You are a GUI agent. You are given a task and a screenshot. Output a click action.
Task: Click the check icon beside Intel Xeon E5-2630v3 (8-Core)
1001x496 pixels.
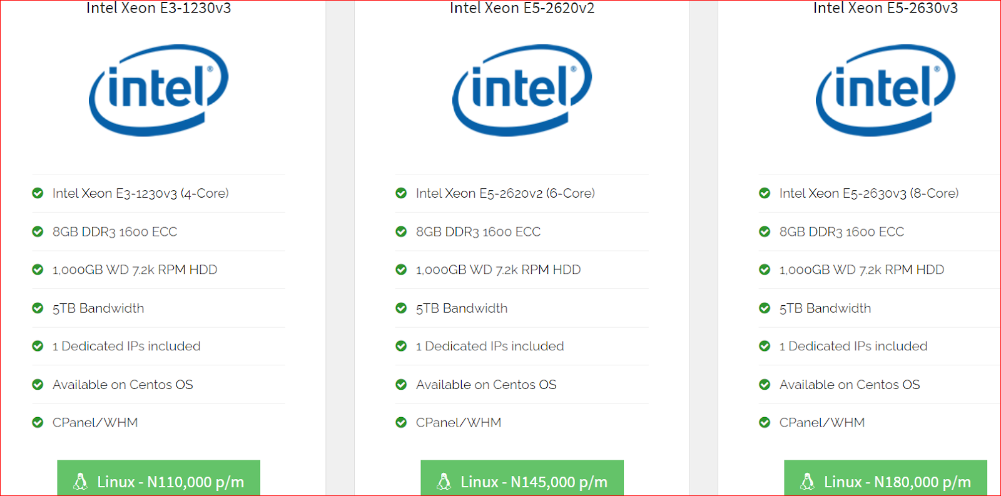point(765,193)
